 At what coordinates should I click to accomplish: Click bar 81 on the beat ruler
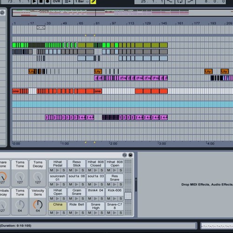pos(97,23)
